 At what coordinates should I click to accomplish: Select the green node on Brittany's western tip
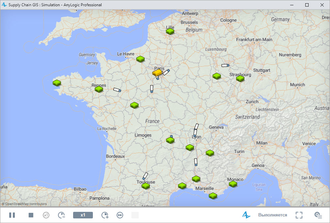57,83
